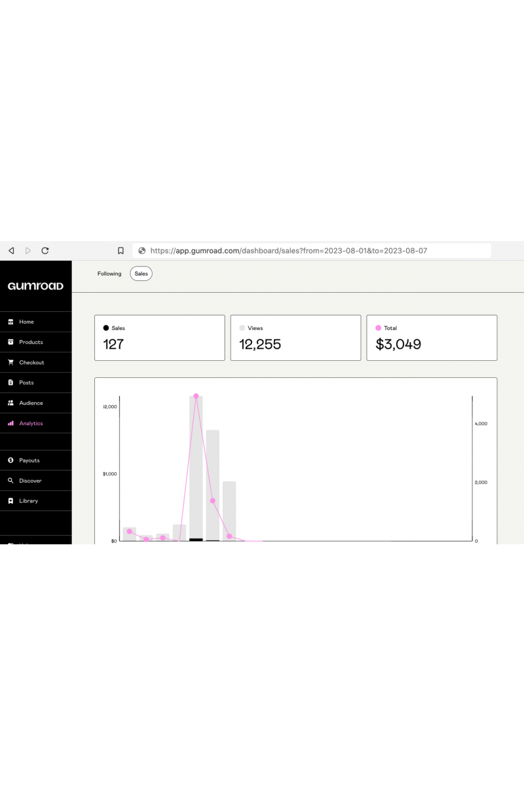Viewport: 524px width, 786px height.
Task: Click the highest pink point on chart
Action: tap(196, 396)
